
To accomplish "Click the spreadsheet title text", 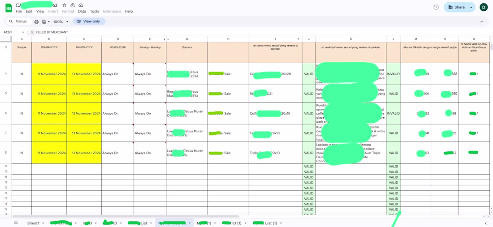I will coord(36,5).
